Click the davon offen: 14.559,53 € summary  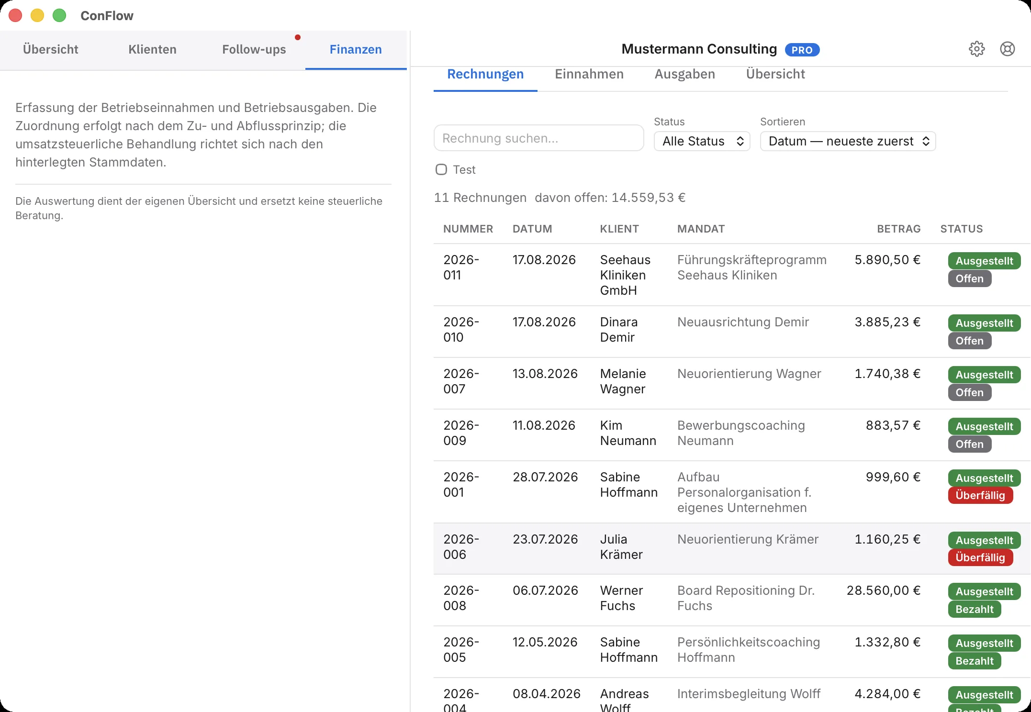tap(610, 198)
